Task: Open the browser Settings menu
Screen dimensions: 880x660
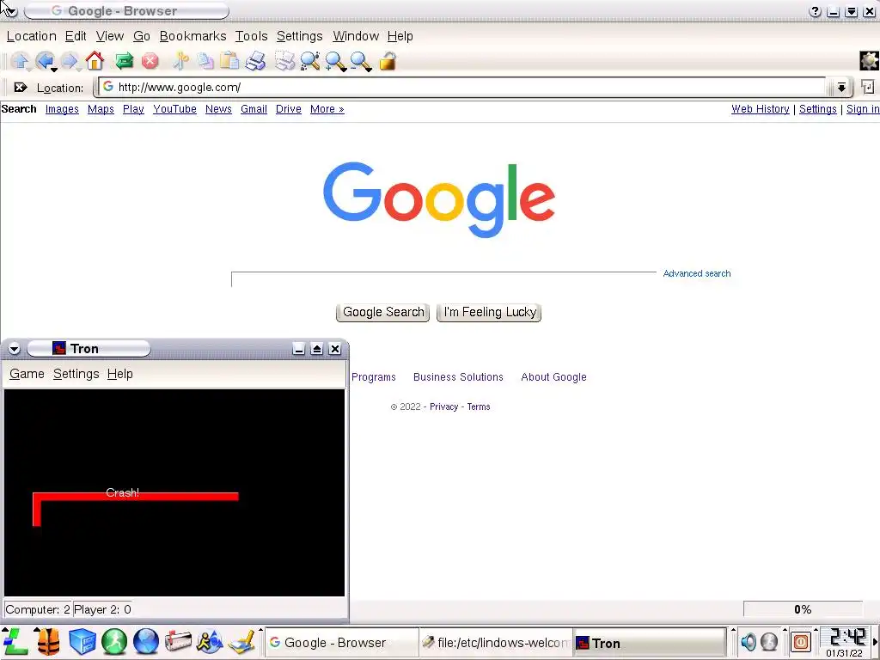Action: coord(299,36)
